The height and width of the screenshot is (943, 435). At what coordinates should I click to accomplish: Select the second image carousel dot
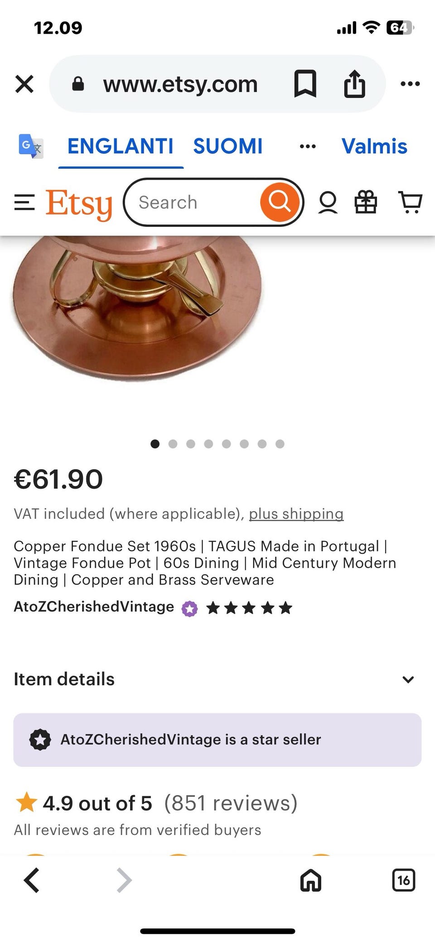[173, 444]
